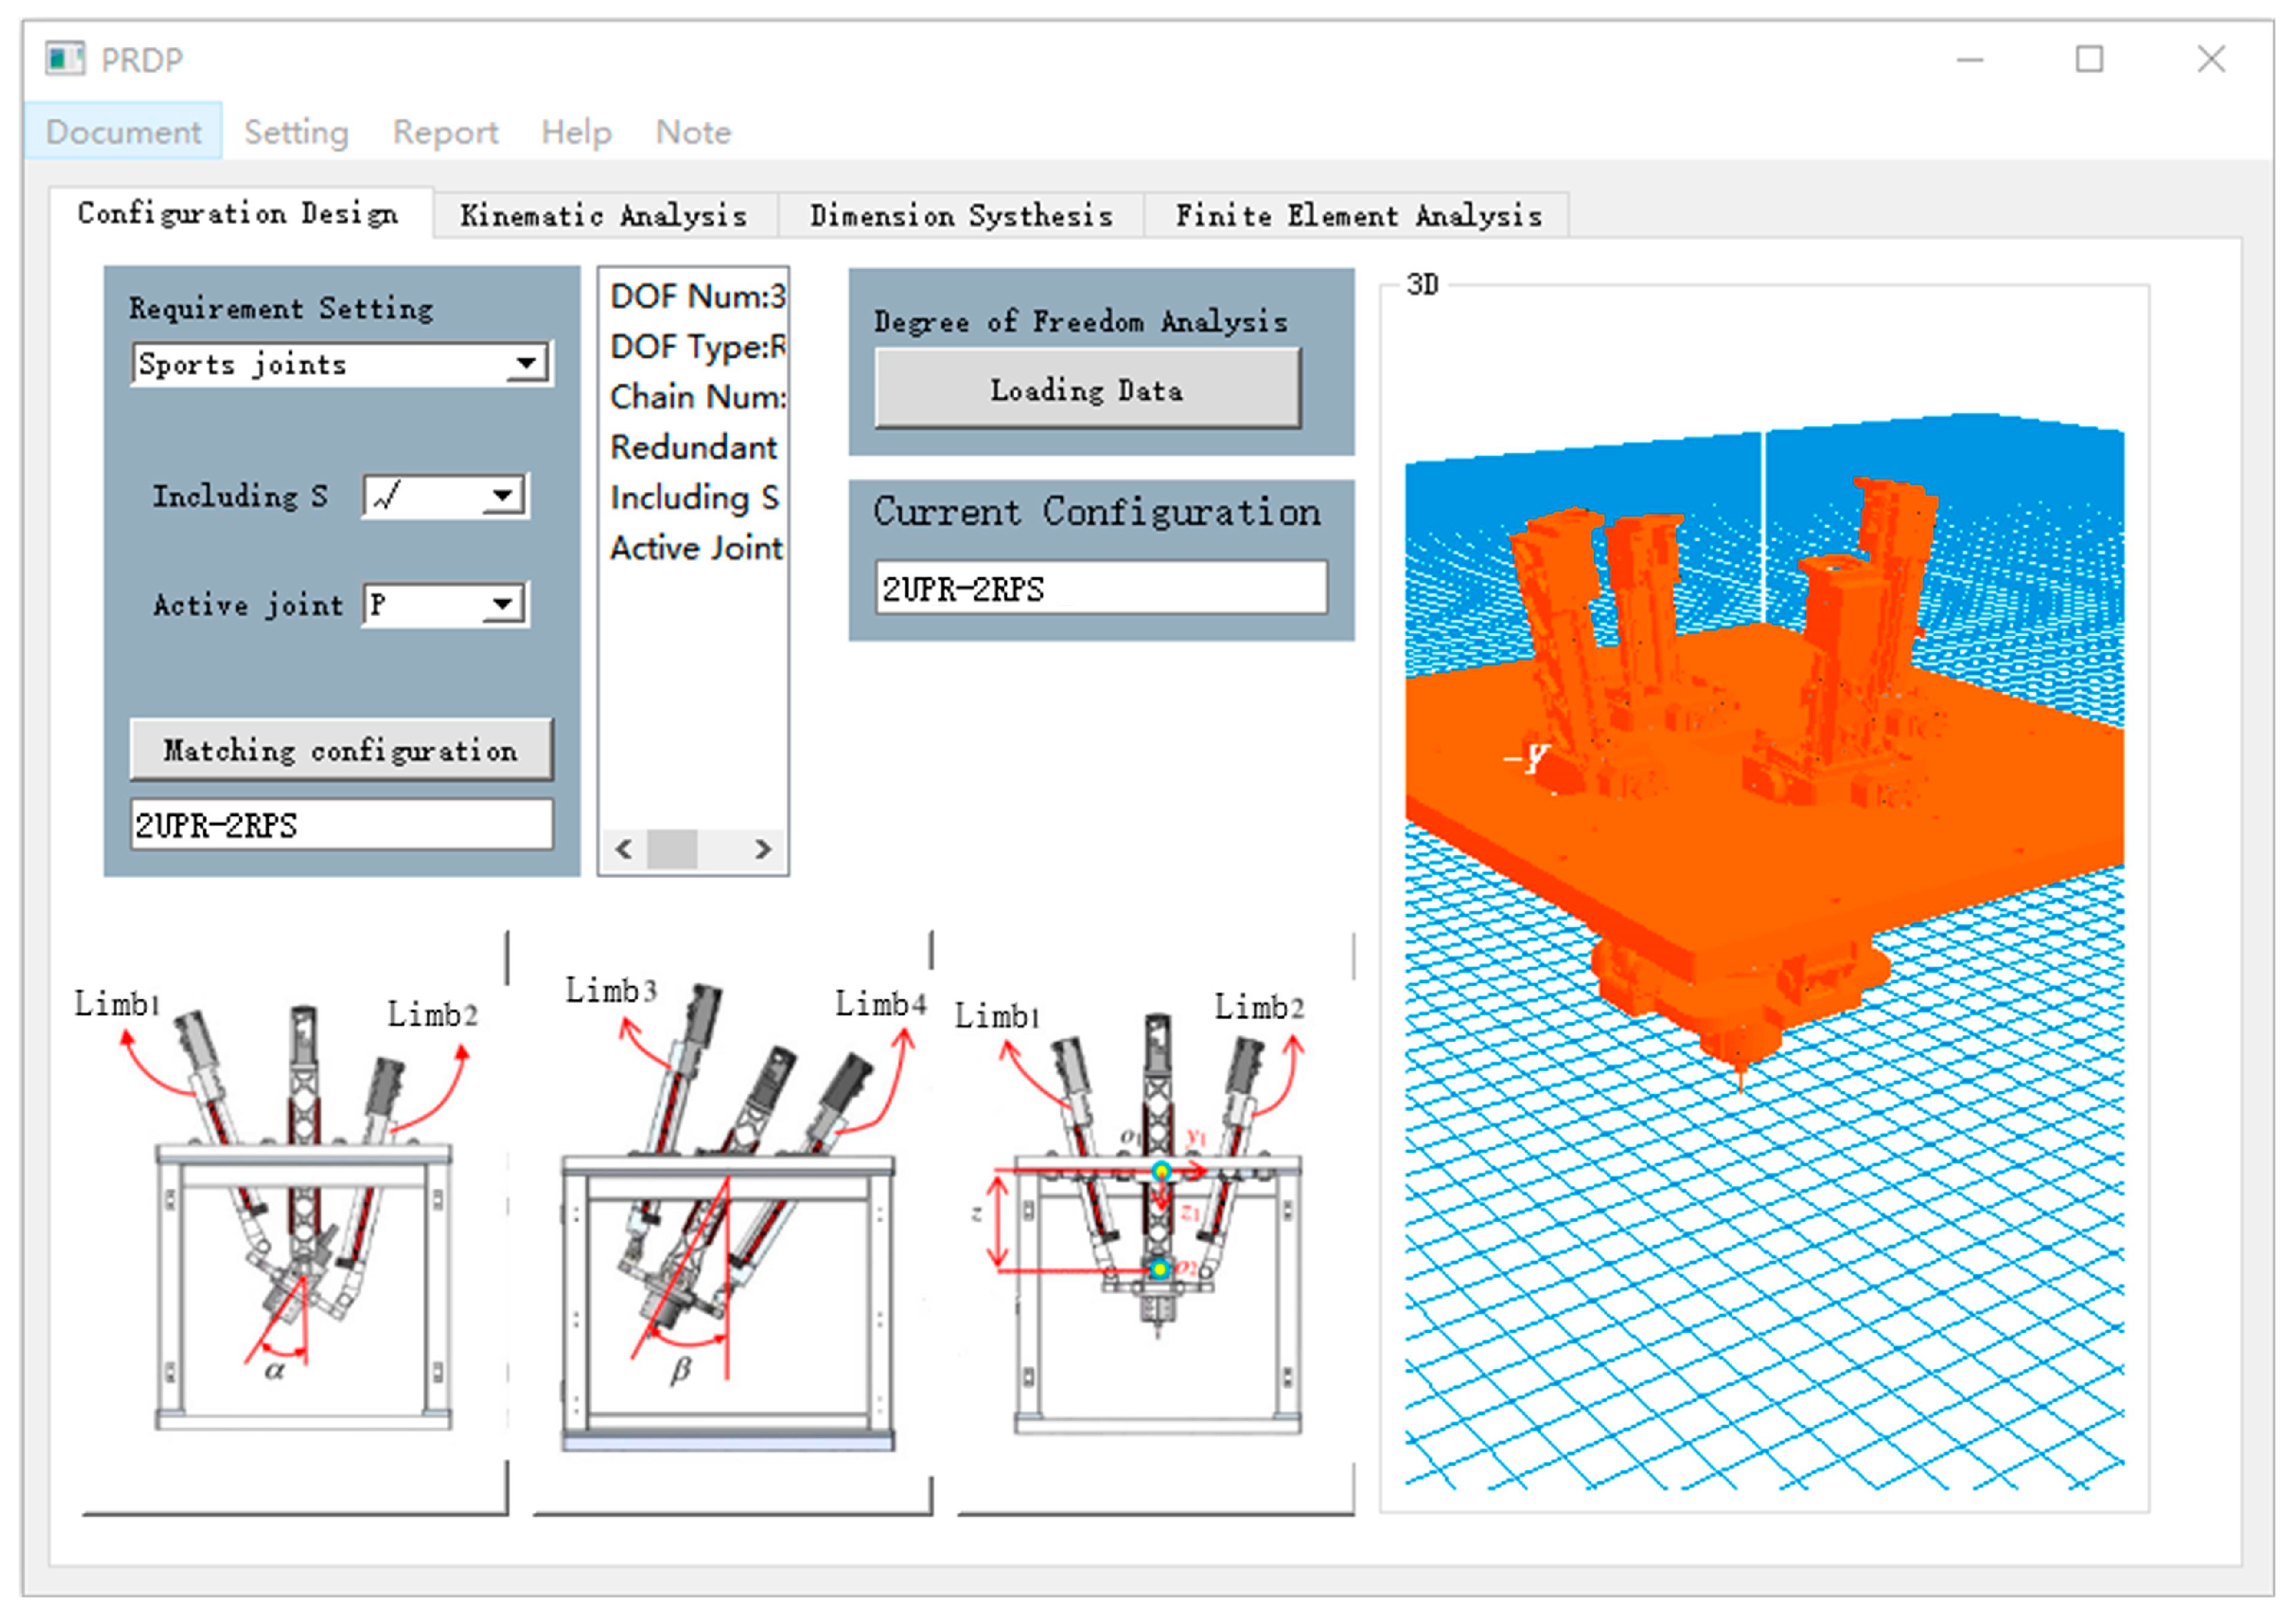
Task: Minimize the PRDP window
Action: [1969, 59]
